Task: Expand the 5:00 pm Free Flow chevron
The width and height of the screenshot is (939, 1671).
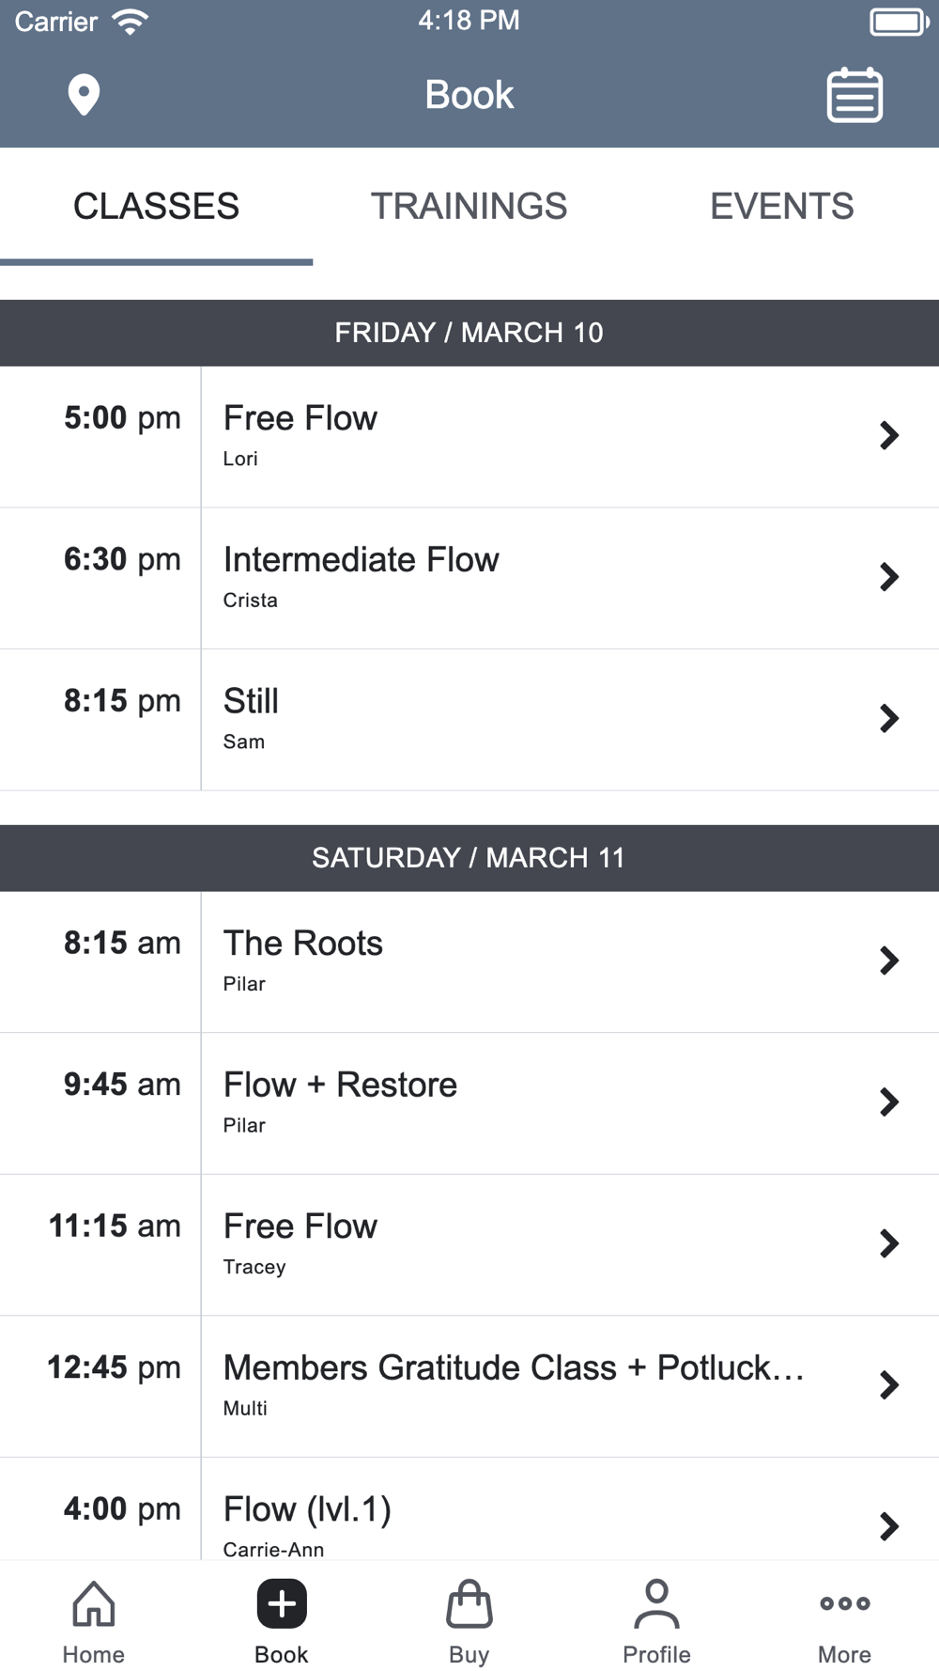Action: click(888, 436)
